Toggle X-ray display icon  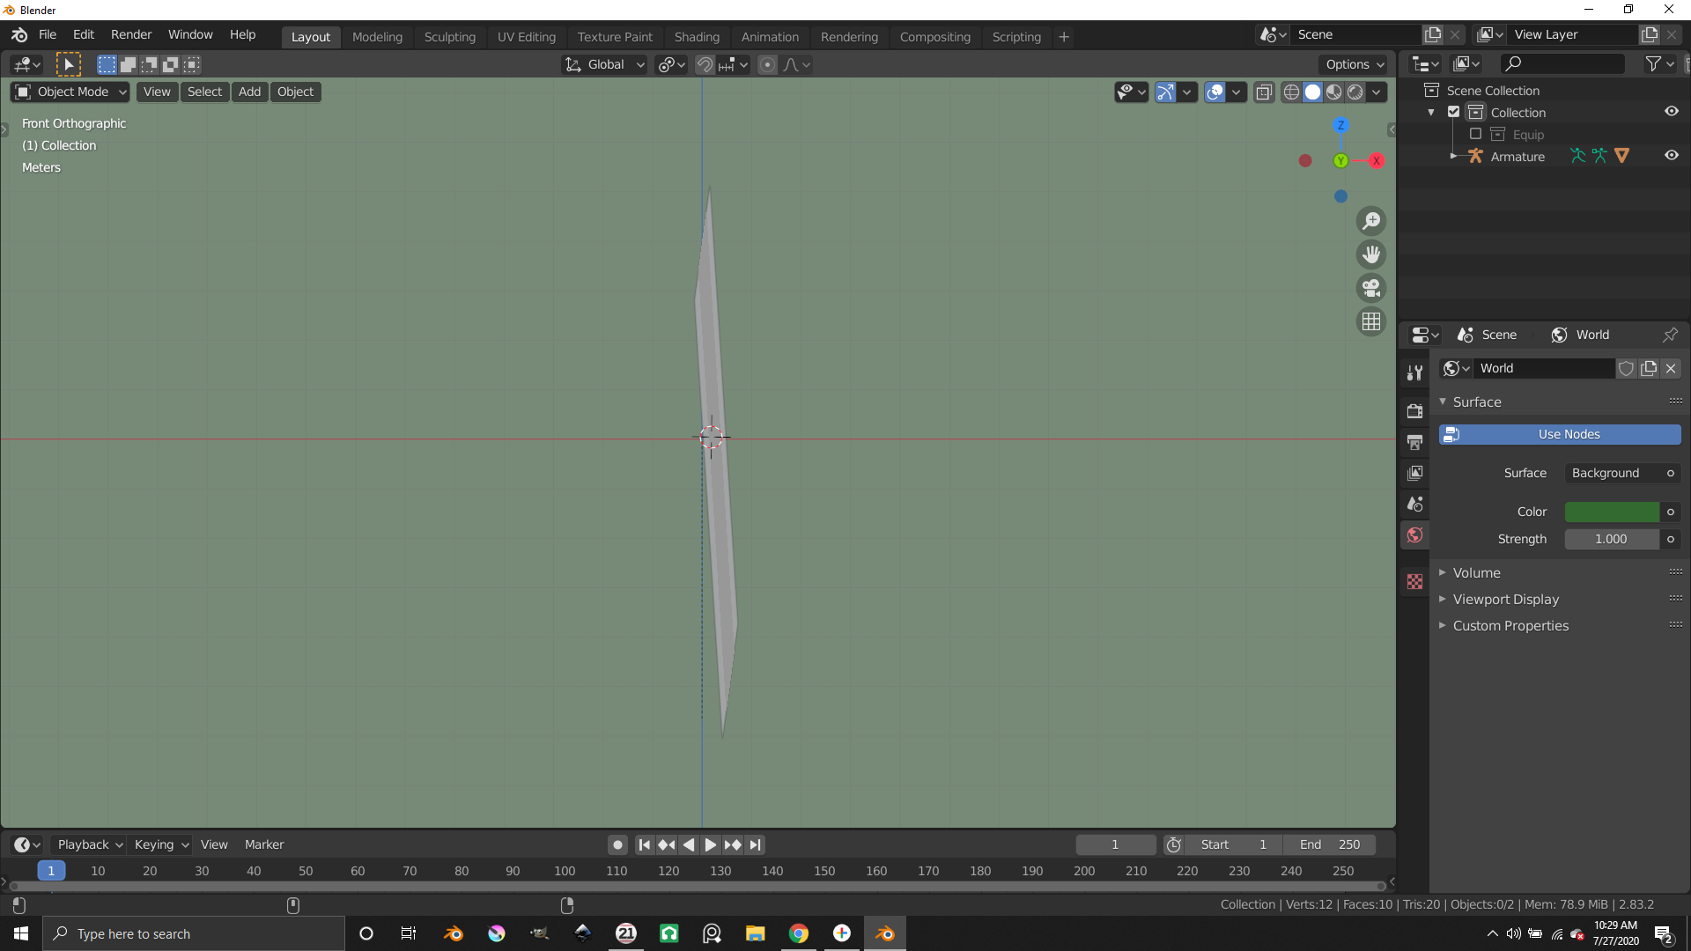coord(1264,92)
